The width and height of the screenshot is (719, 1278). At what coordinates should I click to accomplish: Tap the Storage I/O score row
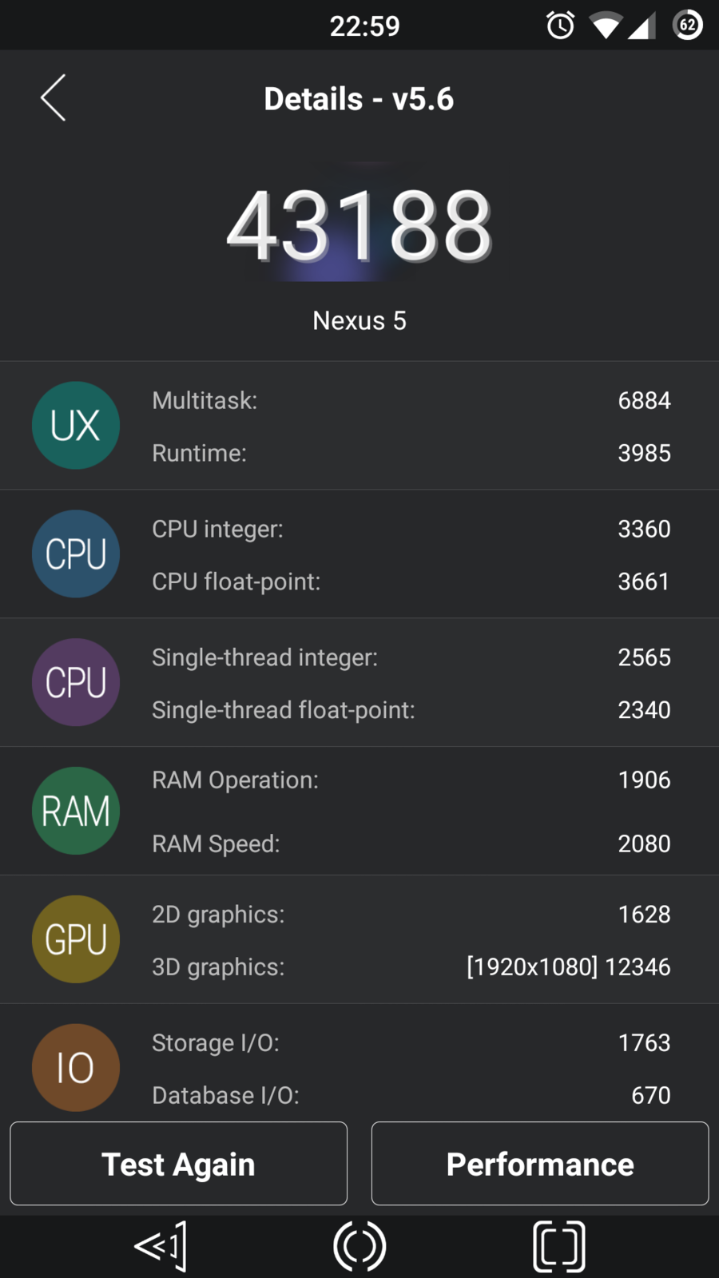(x=411, y=1042)
